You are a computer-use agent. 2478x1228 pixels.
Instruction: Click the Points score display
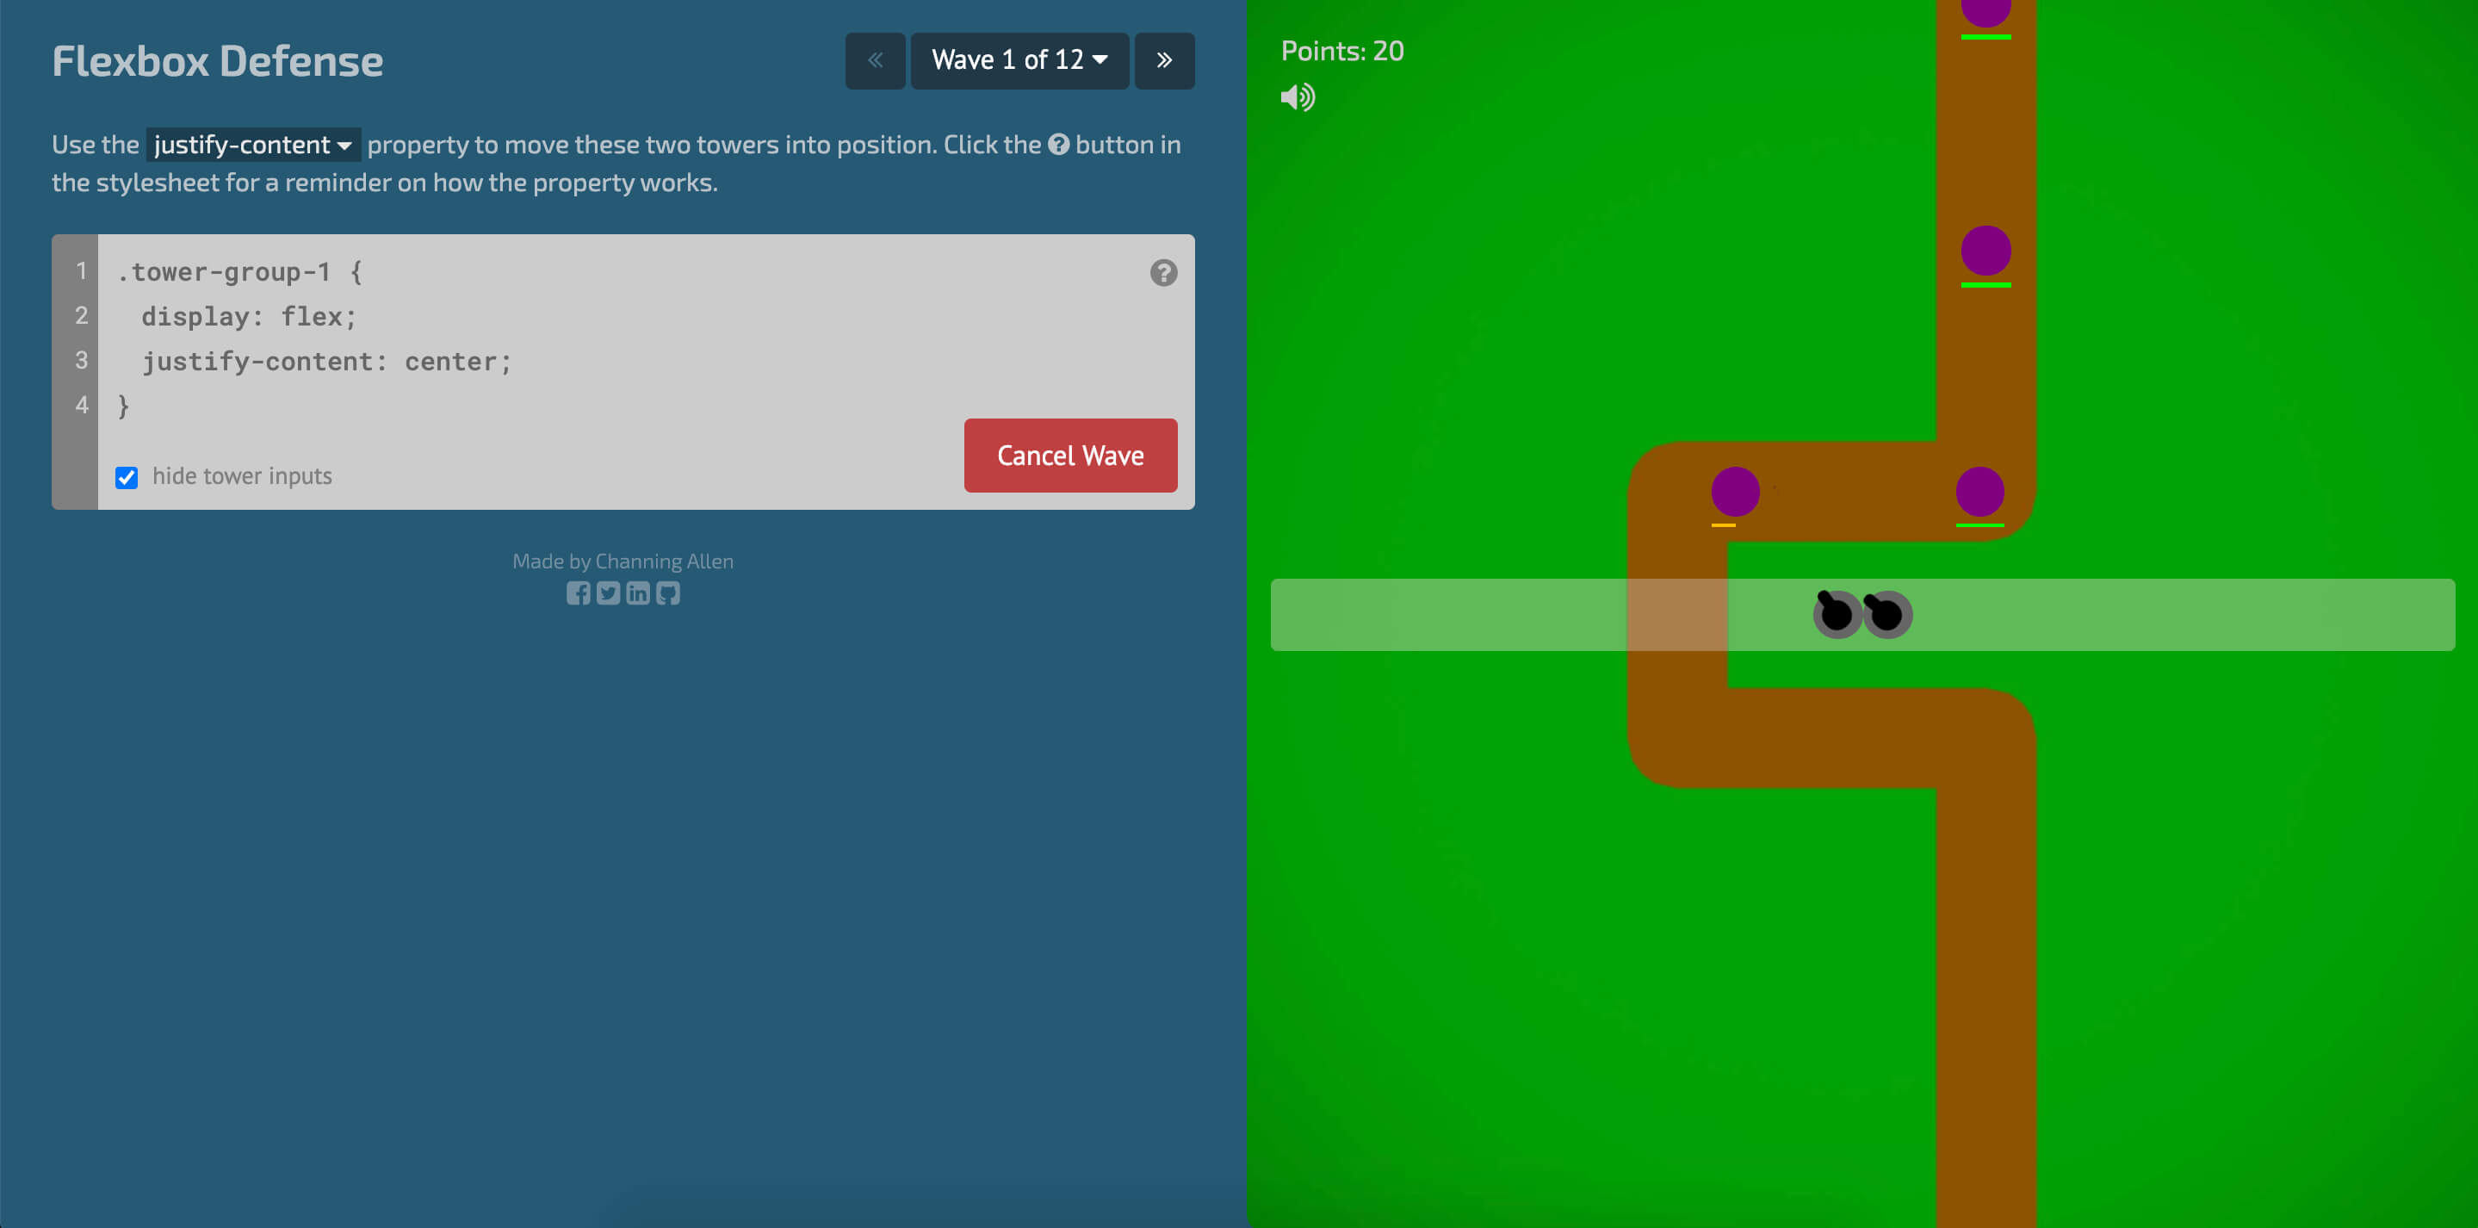coord(1343,51)
